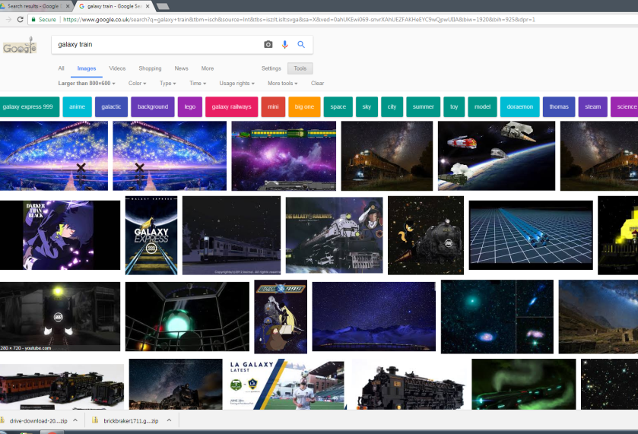638x434 pixels.
Task: Open the Settings link
Action: tap(271, 68)
